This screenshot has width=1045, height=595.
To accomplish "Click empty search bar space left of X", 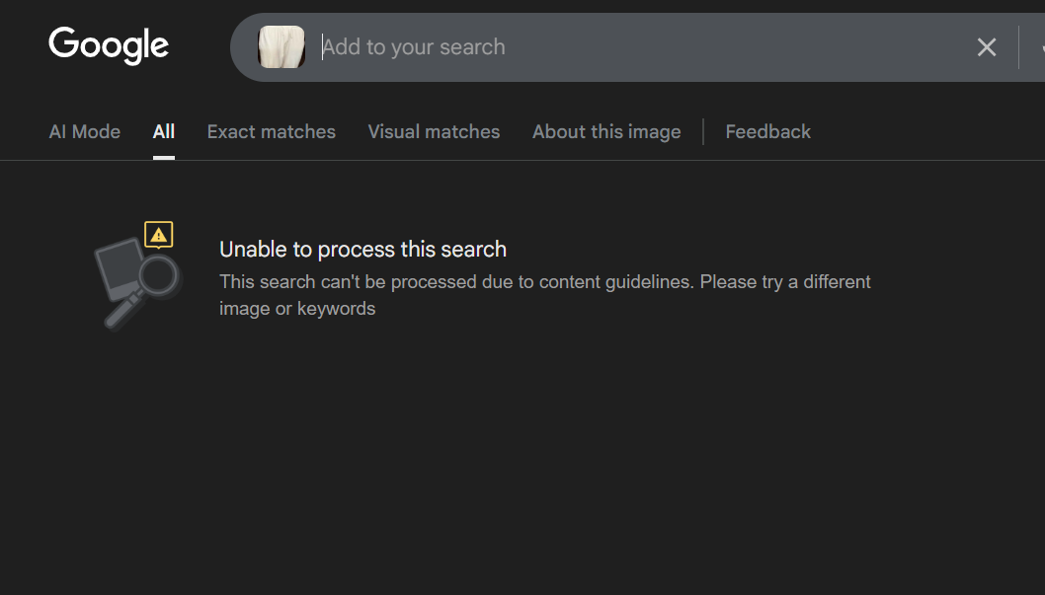I will (790, 47).
